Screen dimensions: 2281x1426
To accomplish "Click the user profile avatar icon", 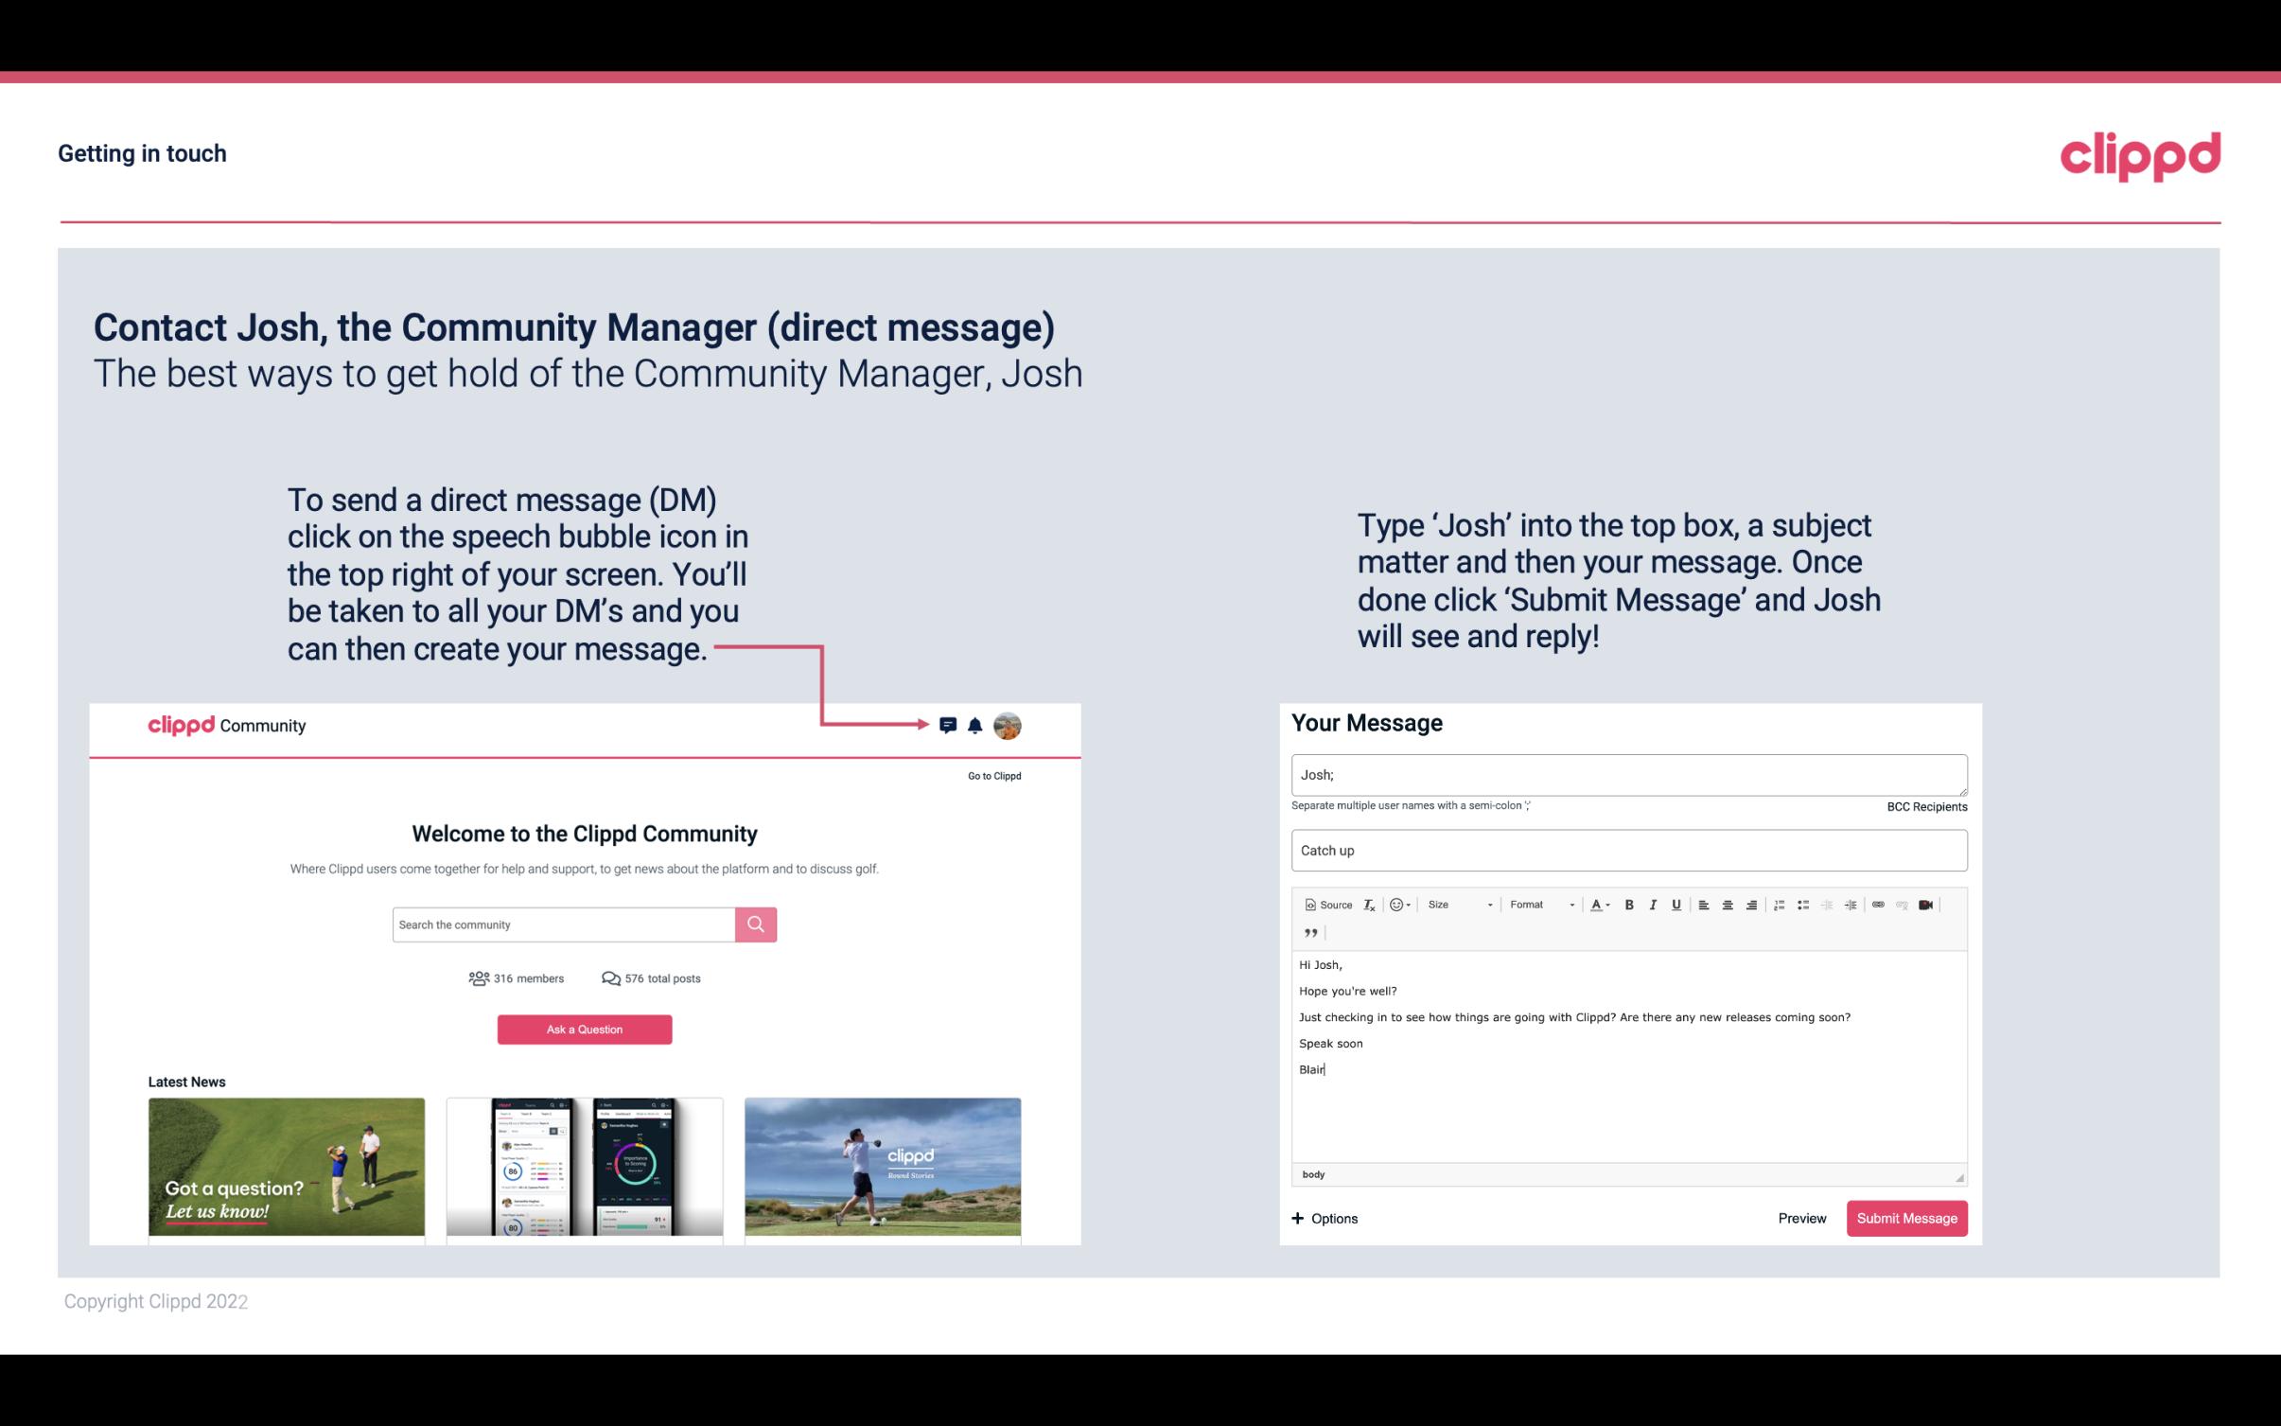I will pos(1007,725).
